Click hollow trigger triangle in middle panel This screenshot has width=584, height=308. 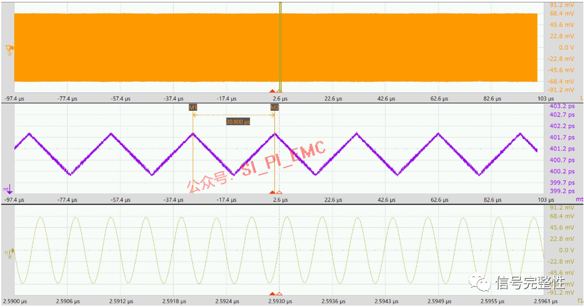coord(280,193)
